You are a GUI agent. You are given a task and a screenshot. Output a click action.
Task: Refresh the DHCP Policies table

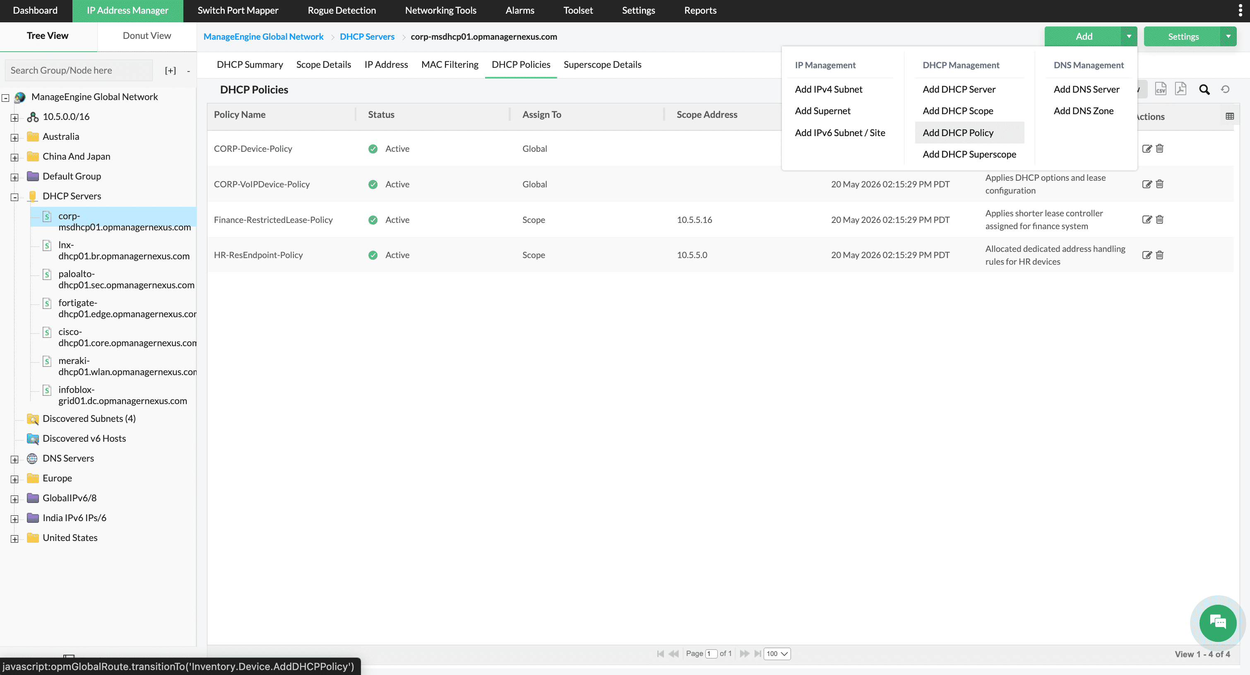tap(1225, 89)
